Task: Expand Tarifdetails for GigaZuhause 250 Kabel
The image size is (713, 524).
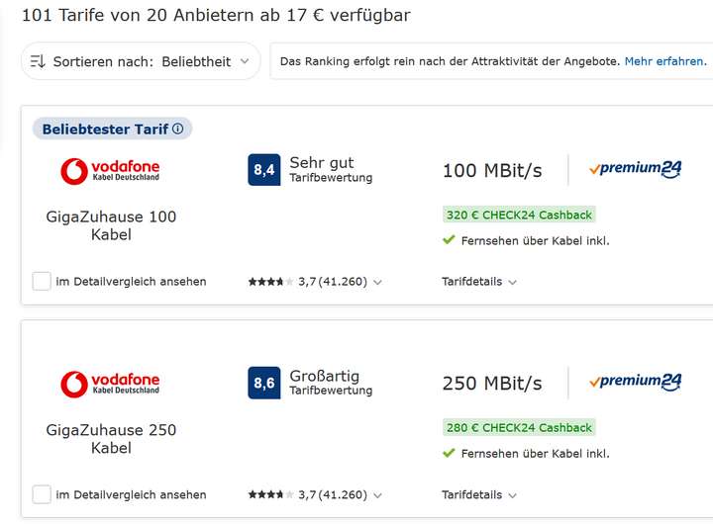Action: [x=479, y=494]
